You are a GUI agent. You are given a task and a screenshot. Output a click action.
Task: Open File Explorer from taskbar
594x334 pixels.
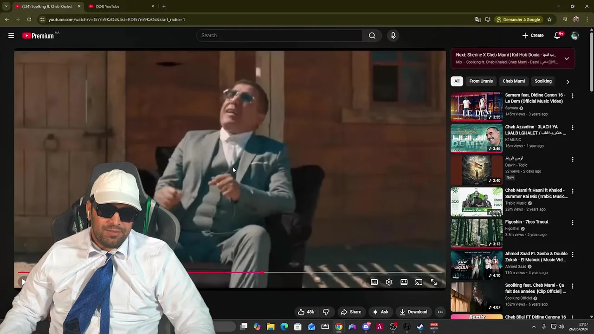pyautogui.click(x=271, y=327)
